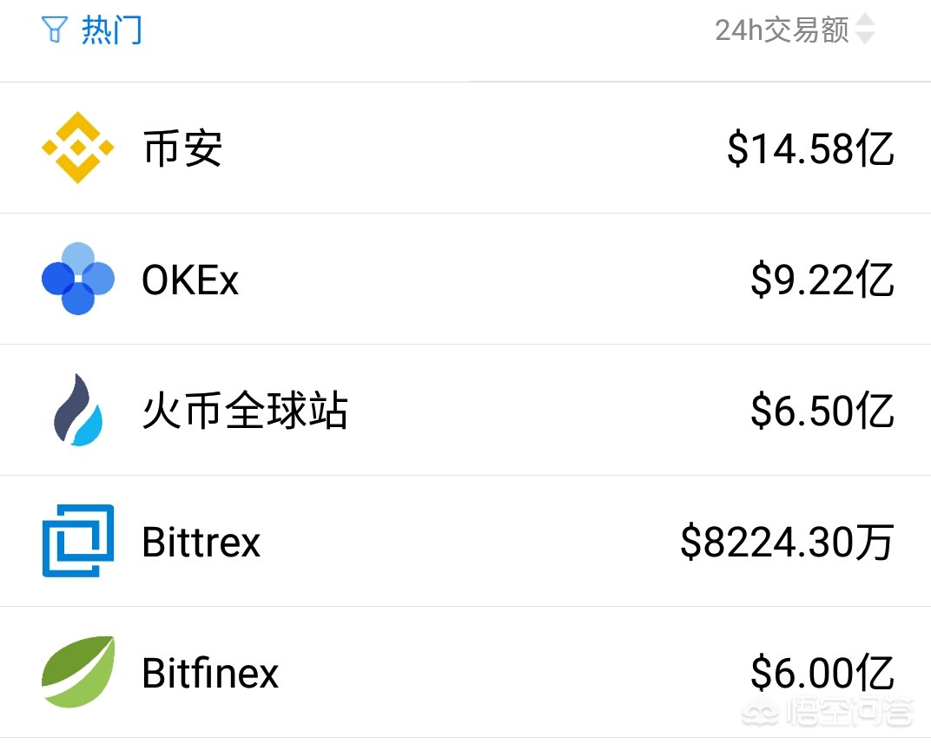Click the Bitfinex green leaf logo
The width and height of the screenshot is (931, 744).
click(x=78, y=672)
